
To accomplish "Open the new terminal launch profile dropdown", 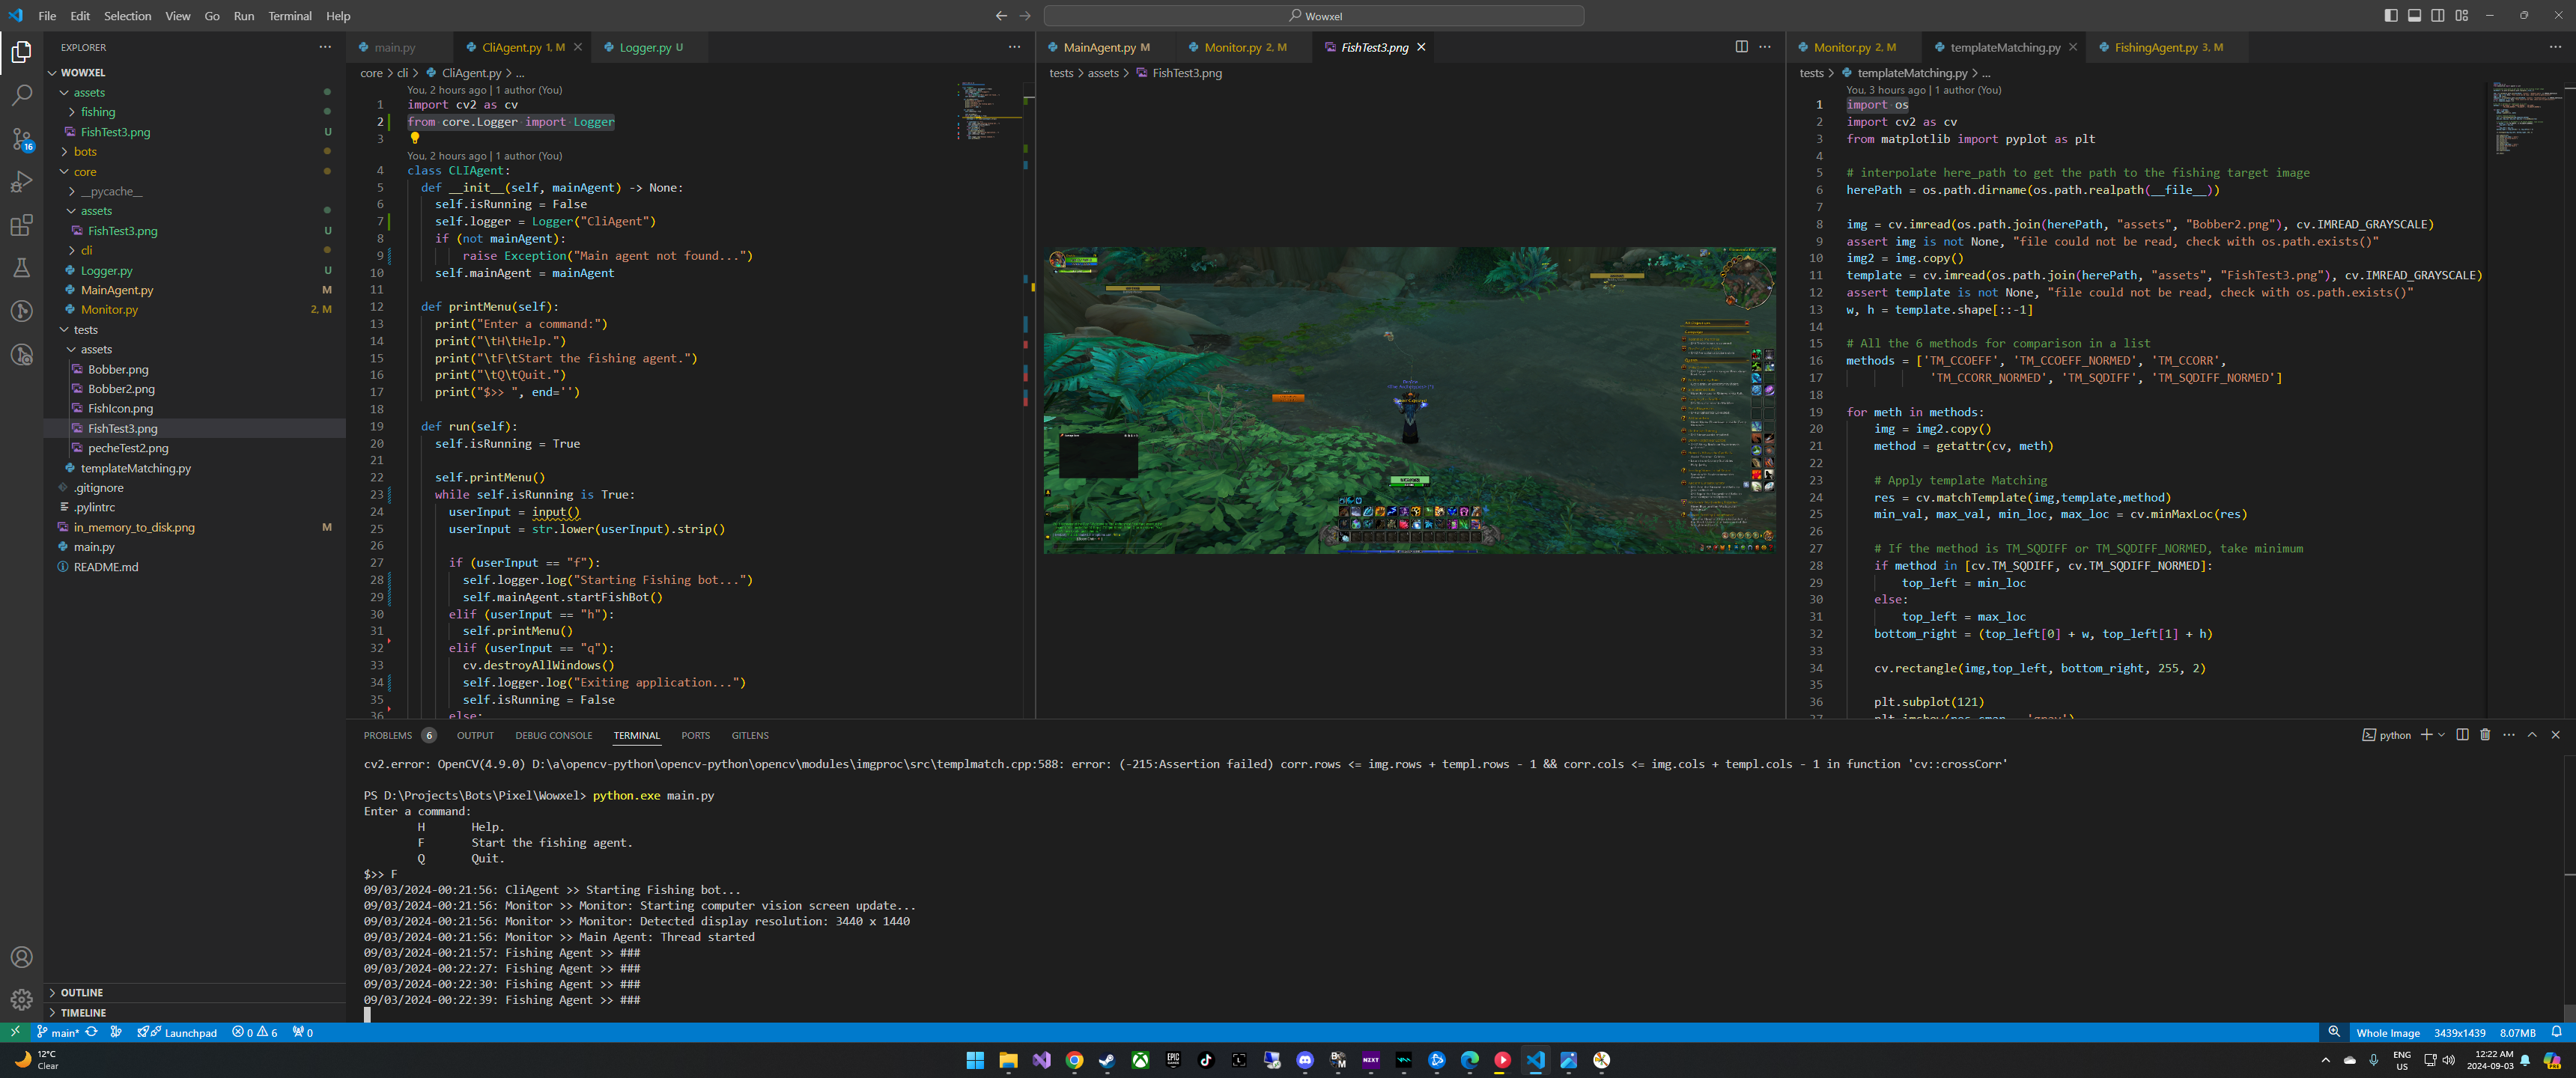I will click(2442, 735).
